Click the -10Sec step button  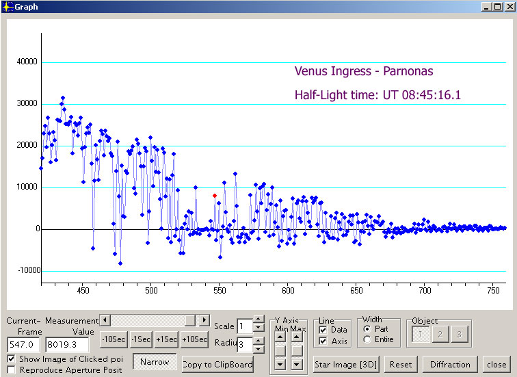pos(113,340)
